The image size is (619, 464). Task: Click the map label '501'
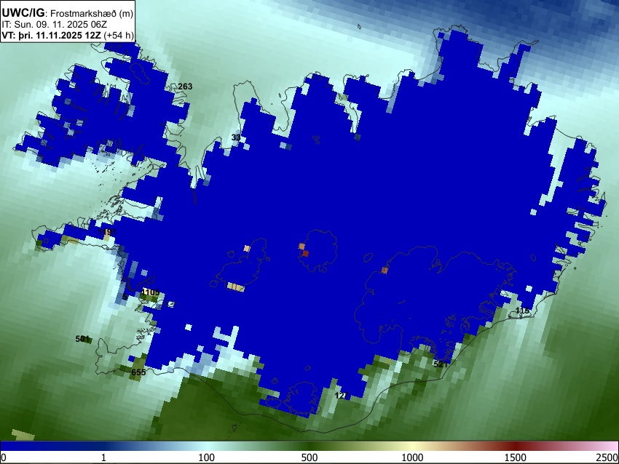[x=82, y=339]
